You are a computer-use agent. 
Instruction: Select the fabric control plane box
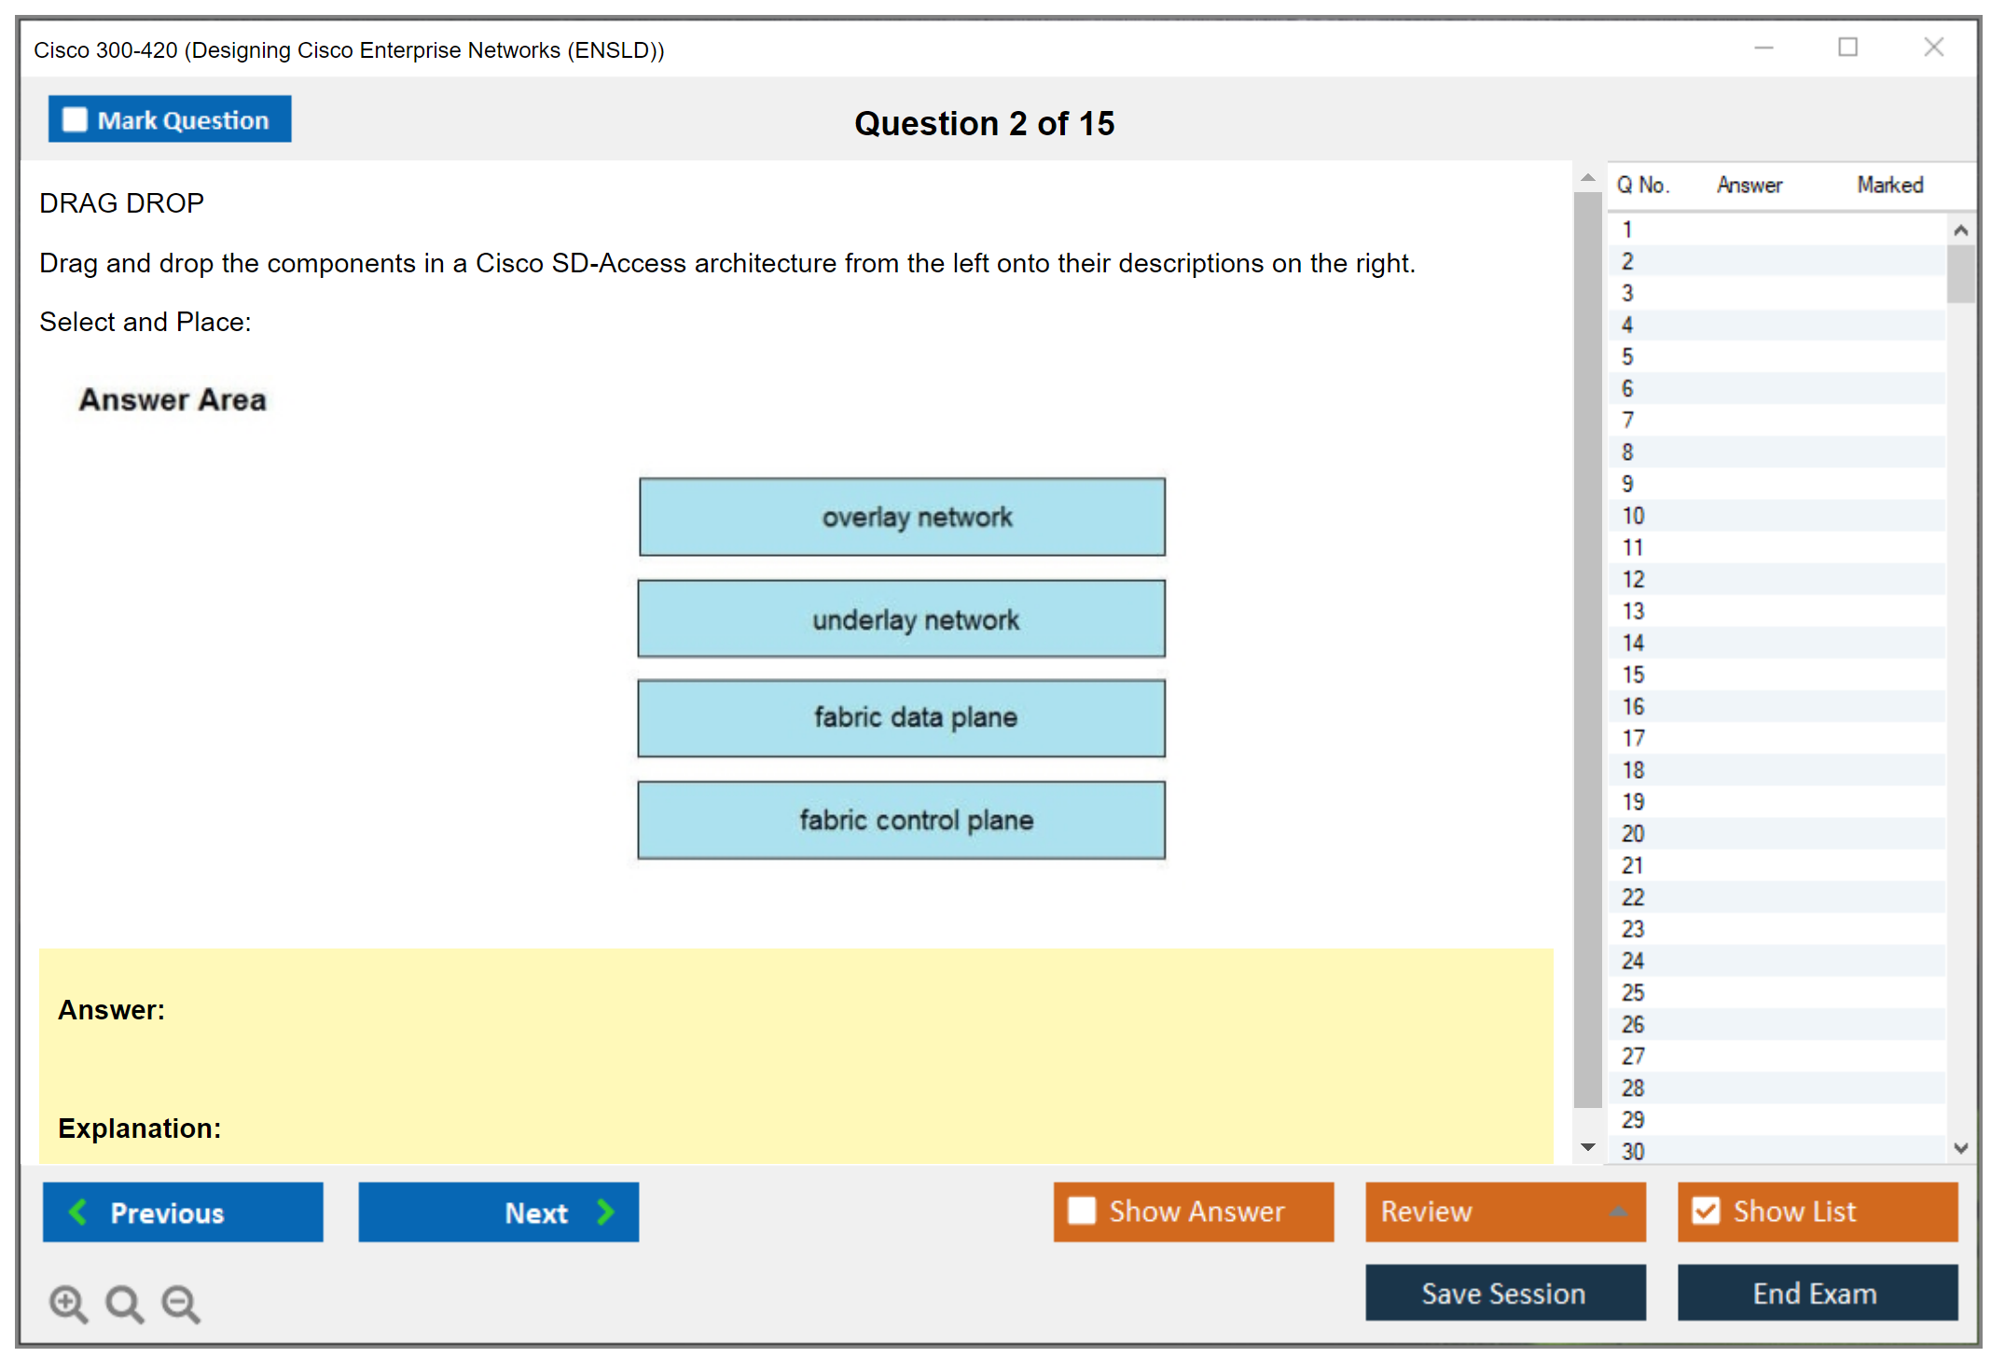coord(901,820)
